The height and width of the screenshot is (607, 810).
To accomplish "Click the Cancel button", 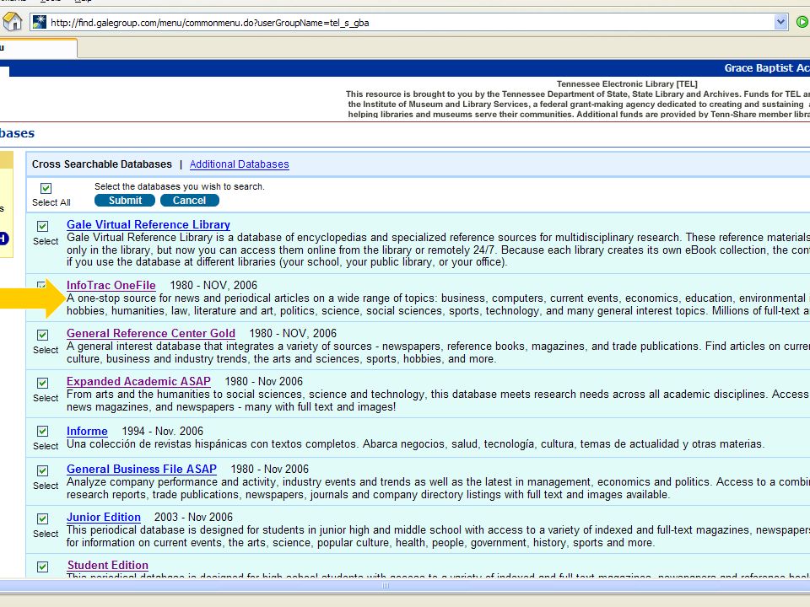I will tap(190, 201).
